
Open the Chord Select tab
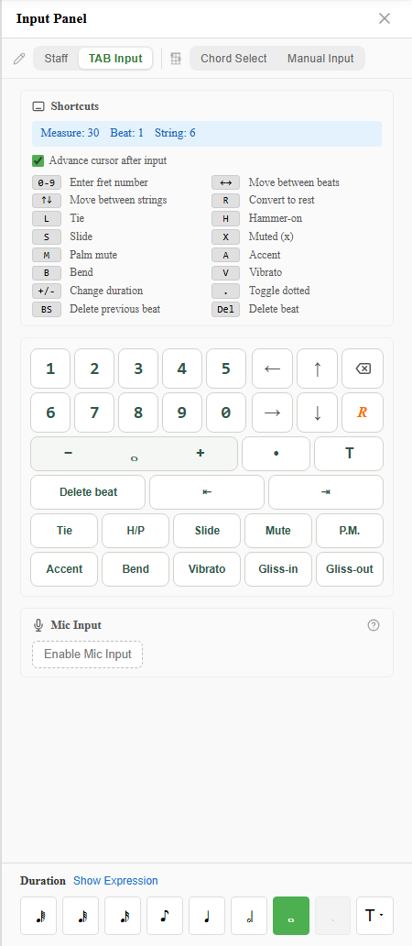233,59
